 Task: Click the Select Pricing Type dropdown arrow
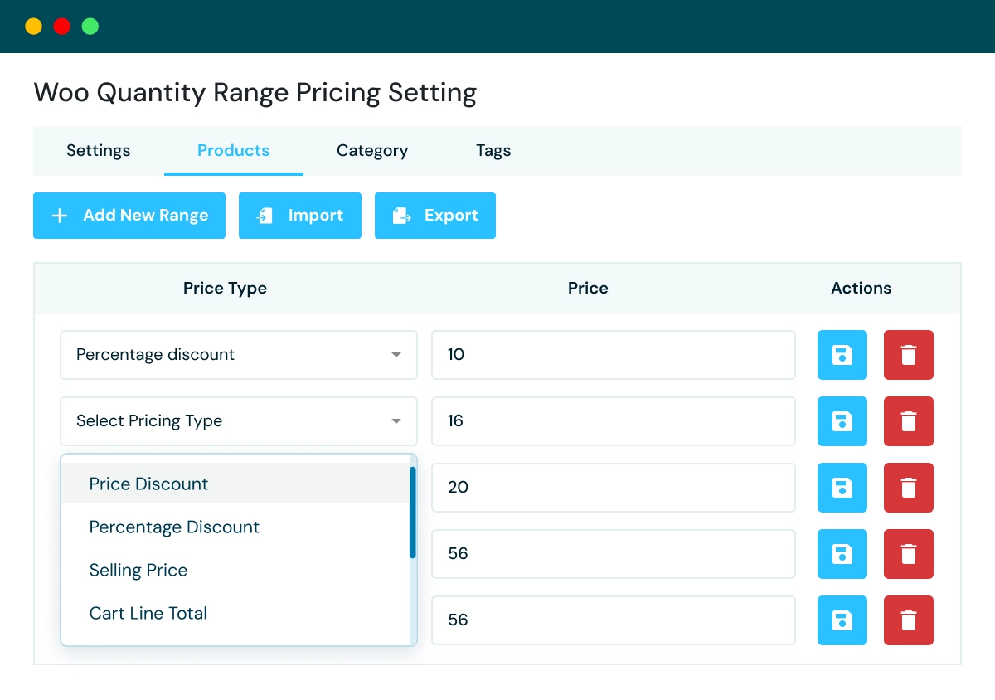coord(396,421)
